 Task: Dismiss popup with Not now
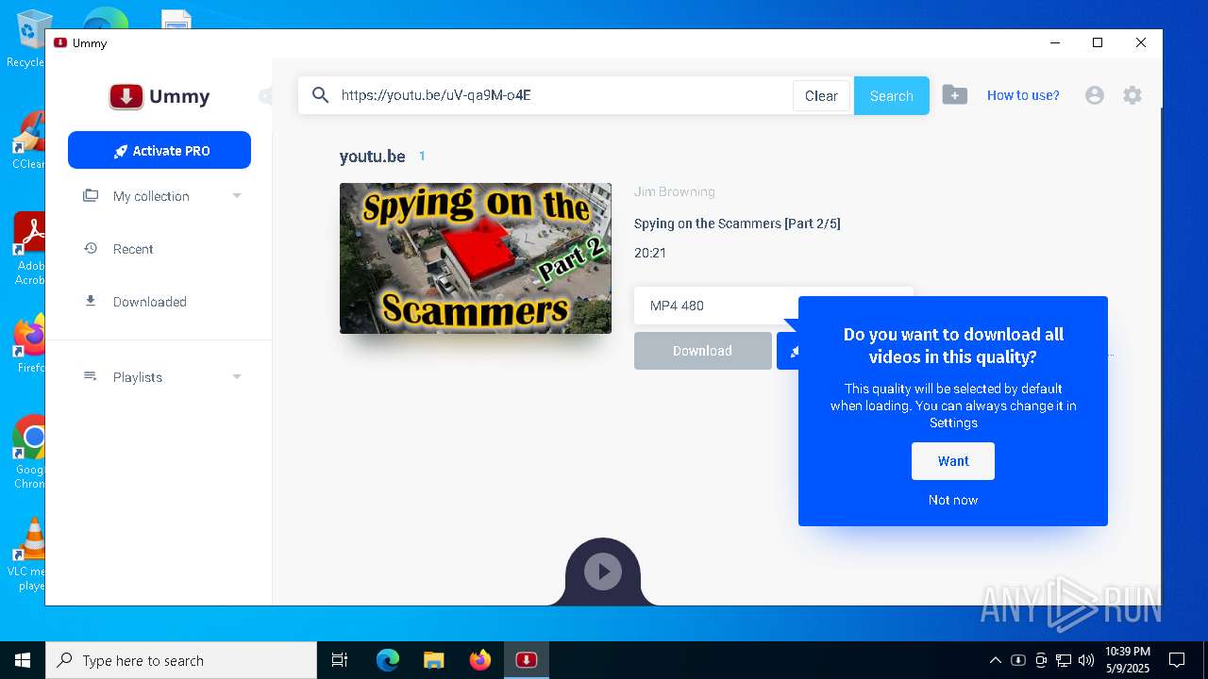pos(953,500)
